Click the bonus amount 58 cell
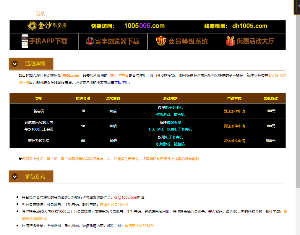The image size is (300, 235). click(83, 126)
